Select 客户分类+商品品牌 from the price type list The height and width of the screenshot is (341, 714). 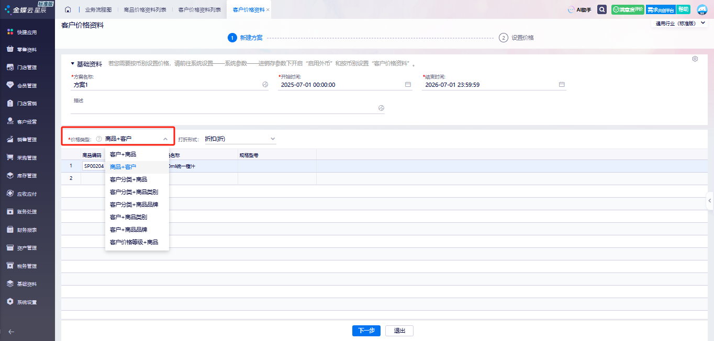[133, 204]
